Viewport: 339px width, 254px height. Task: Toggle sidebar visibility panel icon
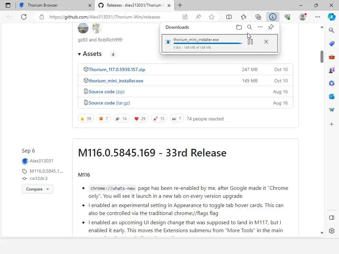[x=331, y=218]
